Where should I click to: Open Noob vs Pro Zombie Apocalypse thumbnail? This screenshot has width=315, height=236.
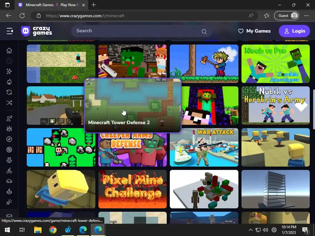coord(276,64)
